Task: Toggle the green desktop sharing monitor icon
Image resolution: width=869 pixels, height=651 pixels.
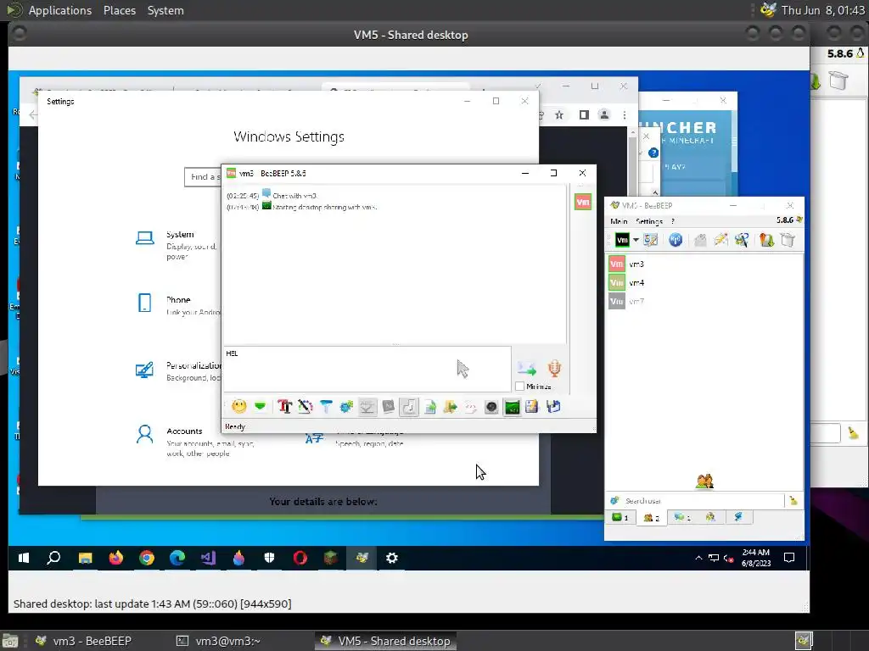Action: [512, 407]
